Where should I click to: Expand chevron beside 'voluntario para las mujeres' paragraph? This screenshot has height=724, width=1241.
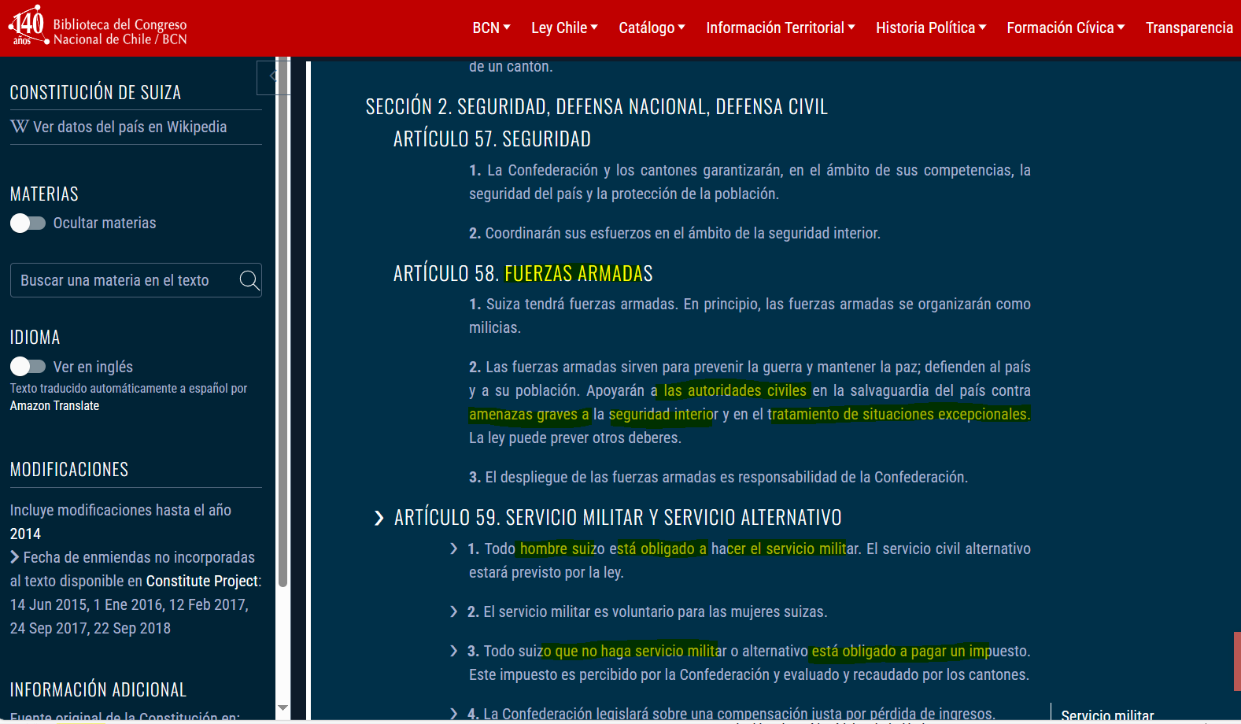coord(454,611)
